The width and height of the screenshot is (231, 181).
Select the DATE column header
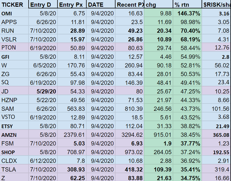[x=101, y=4]
